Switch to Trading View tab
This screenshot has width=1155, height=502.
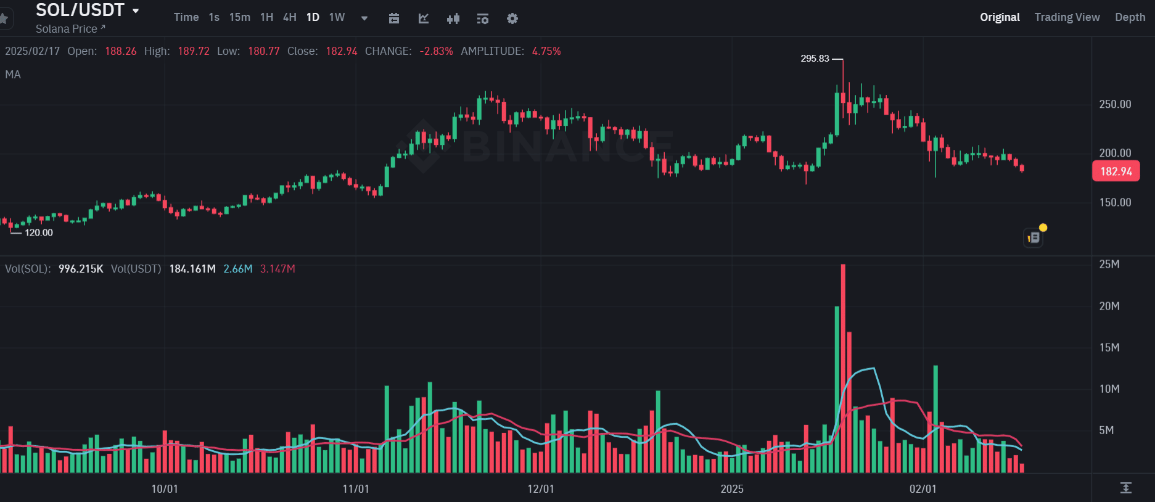click(x=1067, y=17)
